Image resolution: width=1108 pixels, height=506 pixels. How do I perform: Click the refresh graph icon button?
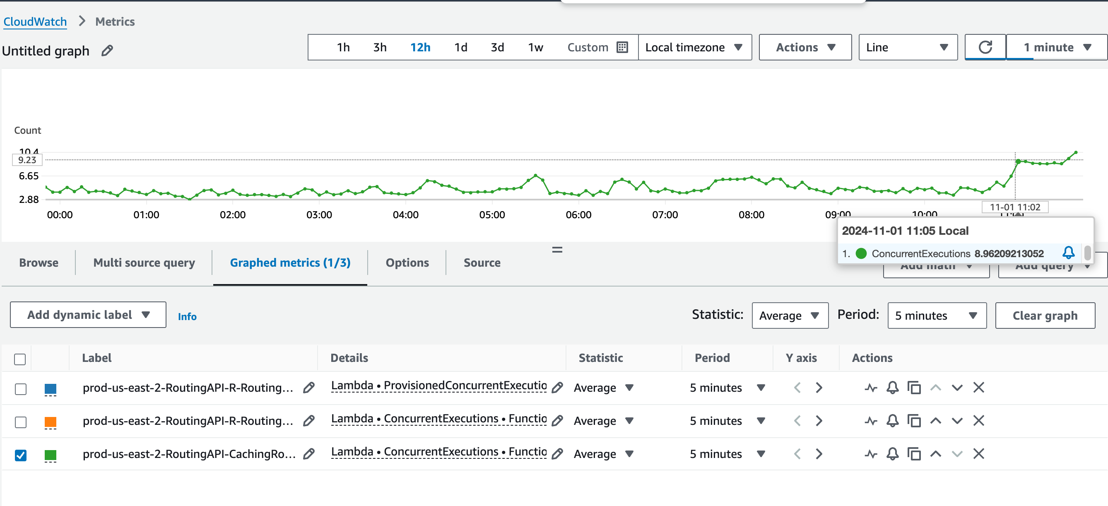[x=985, y=47]
